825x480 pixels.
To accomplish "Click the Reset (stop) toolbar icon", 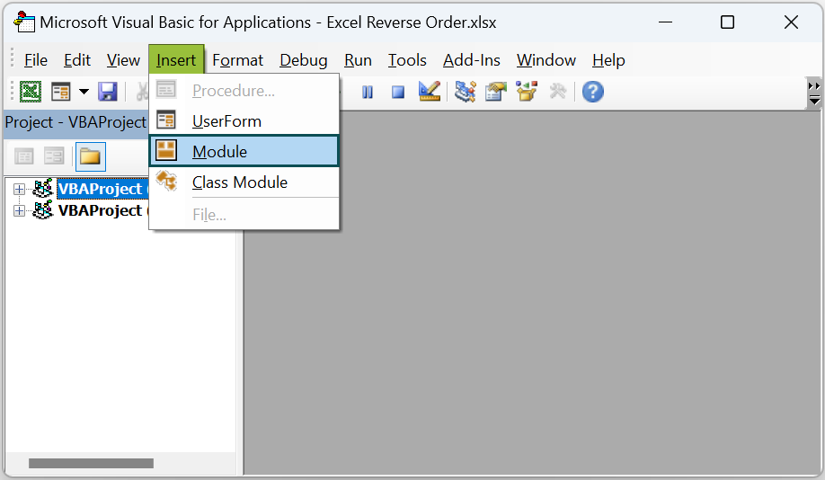I will coord(398,92).
